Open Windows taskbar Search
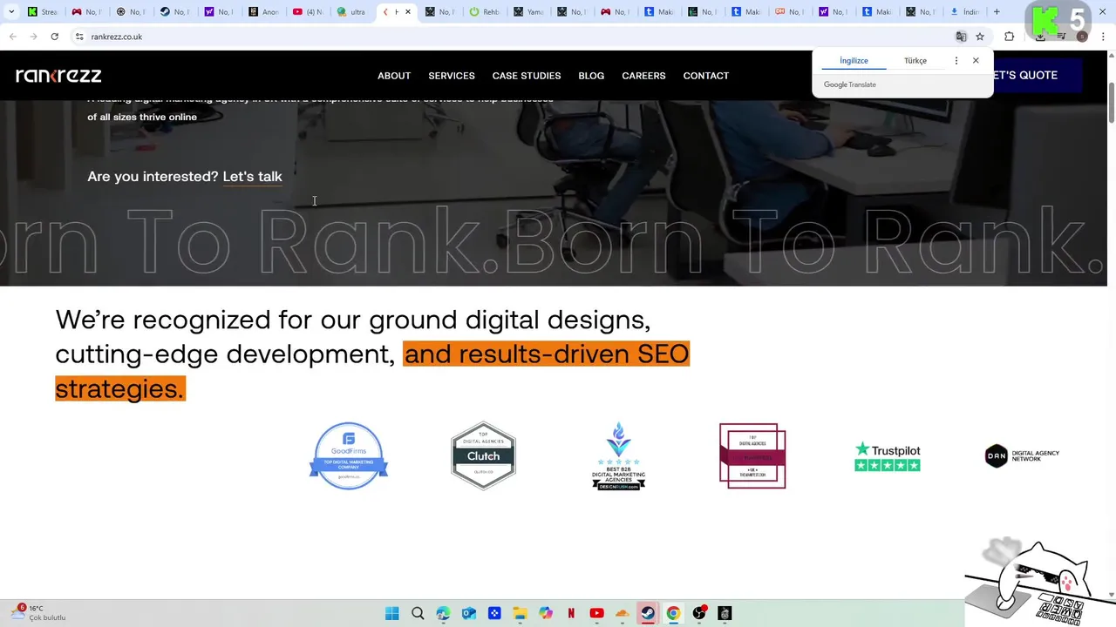This screenshot has height=627, width=1116. click(x=418, y=613)
